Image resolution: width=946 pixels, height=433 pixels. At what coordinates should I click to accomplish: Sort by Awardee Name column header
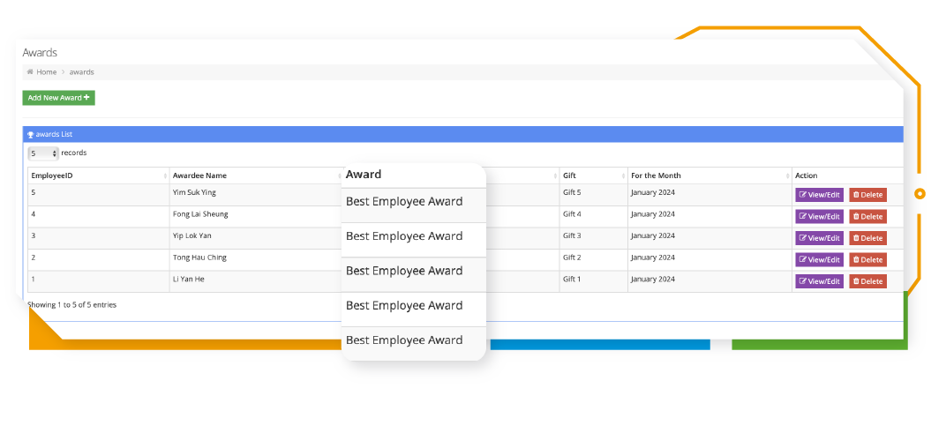256,175
